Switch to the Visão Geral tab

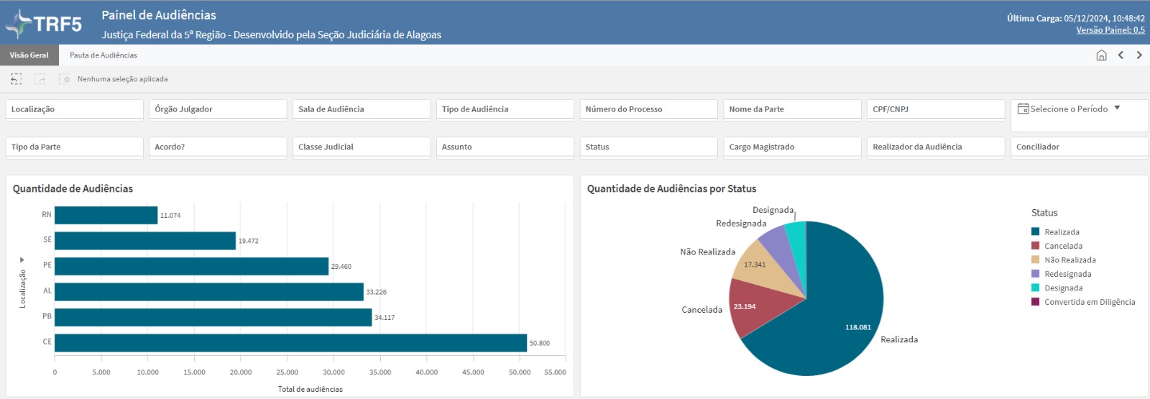(x=29, y=55)
